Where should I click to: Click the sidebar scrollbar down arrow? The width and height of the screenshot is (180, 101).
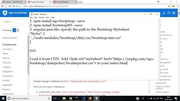click(x=28, y=94)
